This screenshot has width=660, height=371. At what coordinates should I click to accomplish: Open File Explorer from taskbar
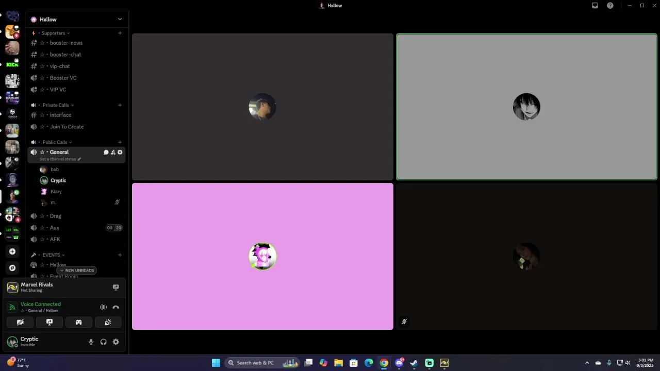pos(338,363)
